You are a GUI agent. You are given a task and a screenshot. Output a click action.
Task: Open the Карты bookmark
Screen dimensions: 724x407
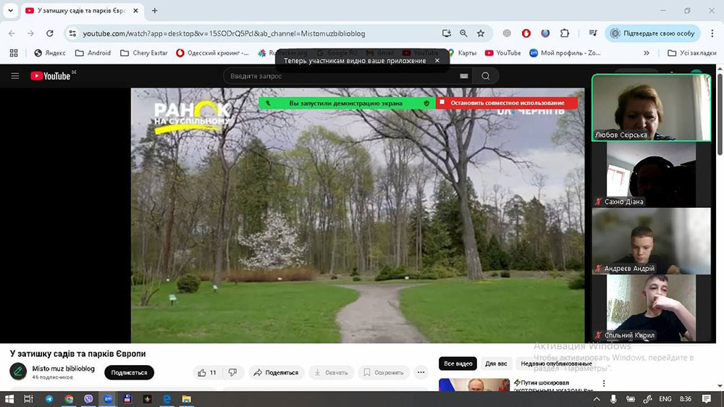(462, 53)
